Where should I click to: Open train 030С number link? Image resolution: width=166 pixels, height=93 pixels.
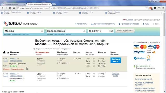tap(5, 59)
